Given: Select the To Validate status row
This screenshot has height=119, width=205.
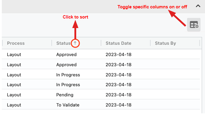Looking at the screenshot, I should point(101,105).
